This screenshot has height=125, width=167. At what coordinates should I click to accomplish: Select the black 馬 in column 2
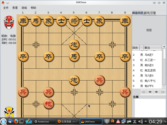tap(36, 21)
